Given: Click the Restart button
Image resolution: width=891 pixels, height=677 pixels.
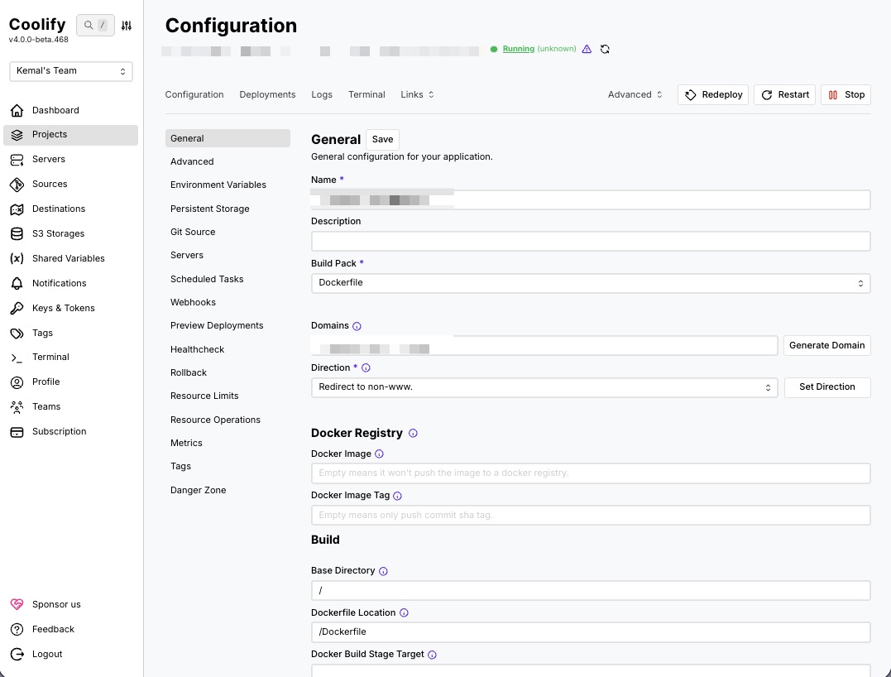Looking at the screenshot, I should point(785,95).
